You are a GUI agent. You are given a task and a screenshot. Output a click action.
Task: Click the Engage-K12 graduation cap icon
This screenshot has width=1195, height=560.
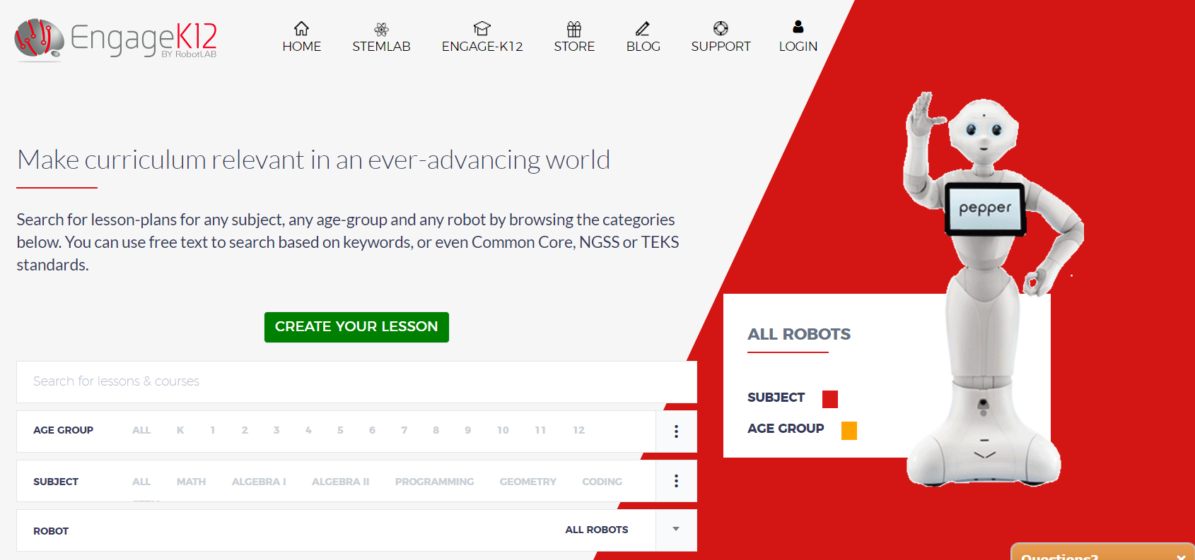(x=482, y=28)
